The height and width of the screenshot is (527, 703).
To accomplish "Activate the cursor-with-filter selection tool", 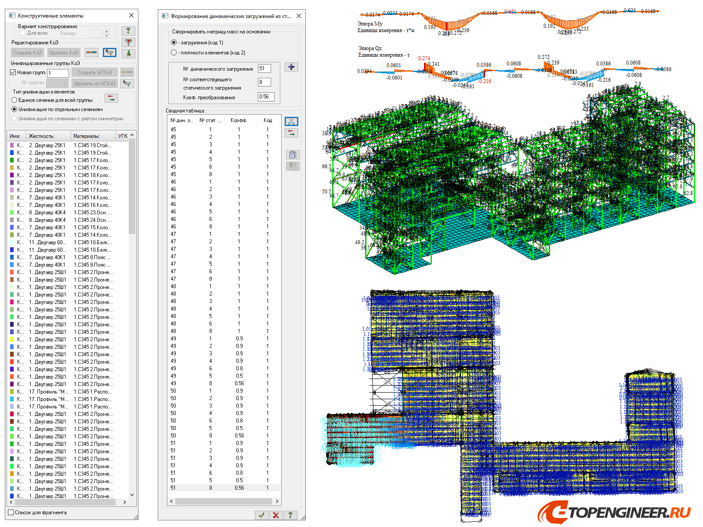I will click(x=109, y=53).
